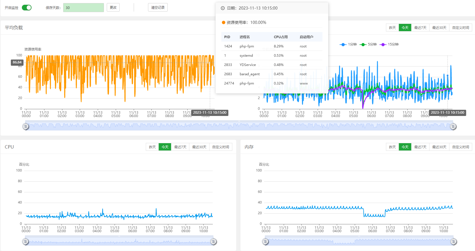This screenshot has height=251, width=475.
Task: Click the 内存 panel title
Action: click(x=249, y=147)
